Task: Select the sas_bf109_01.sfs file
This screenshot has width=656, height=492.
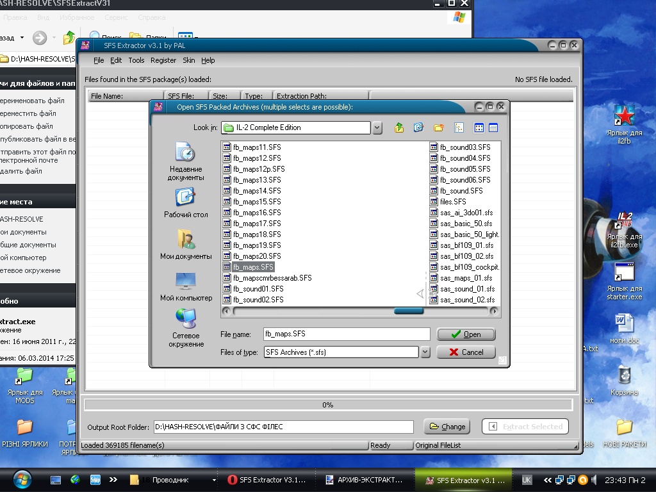Action: (x=462, y=245)
